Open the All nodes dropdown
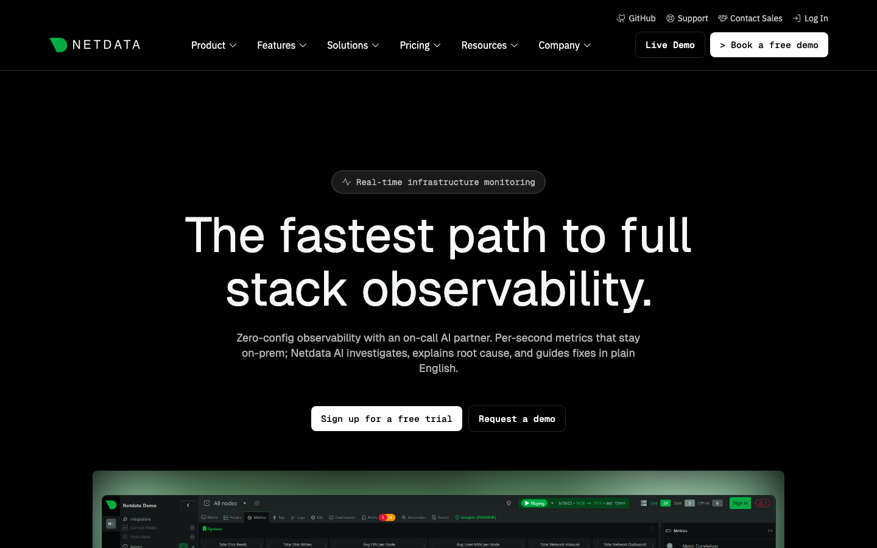 [x=227, y=504]
